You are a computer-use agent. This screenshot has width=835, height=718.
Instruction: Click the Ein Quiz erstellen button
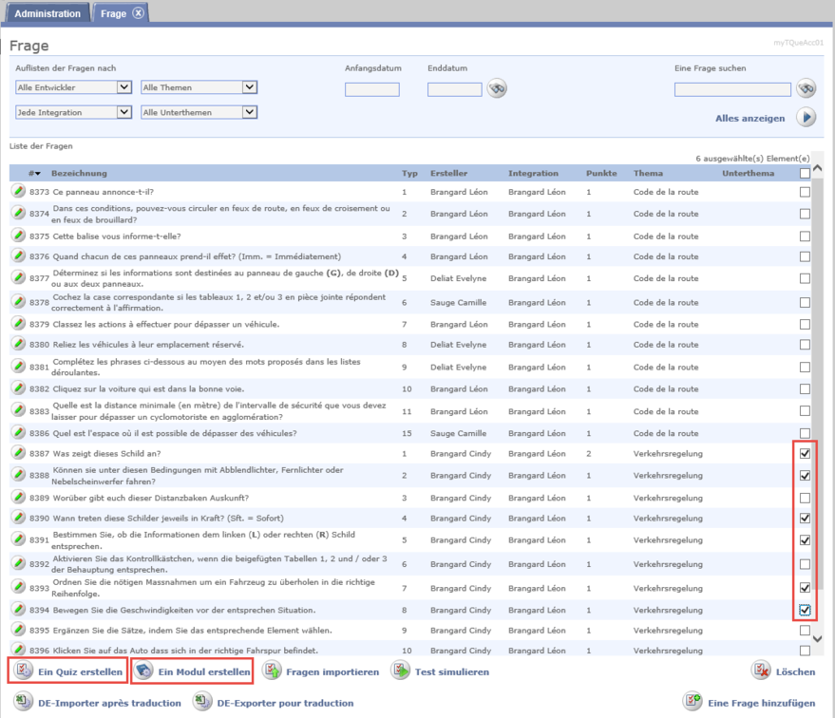point(67,671)
